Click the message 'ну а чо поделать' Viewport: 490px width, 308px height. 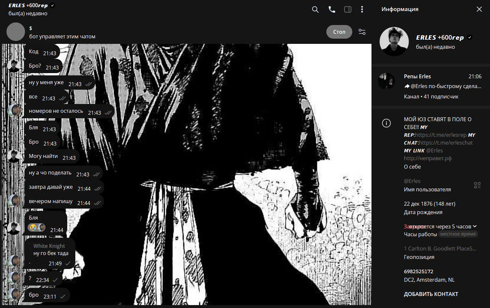pyautogui.click(x=63, y=173)
